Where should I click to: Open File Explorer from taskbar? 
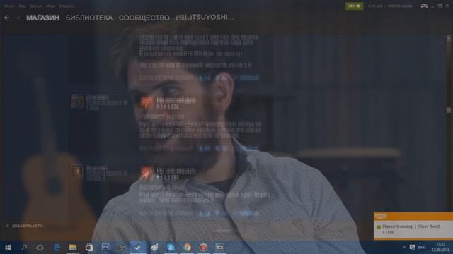point(73,247)
